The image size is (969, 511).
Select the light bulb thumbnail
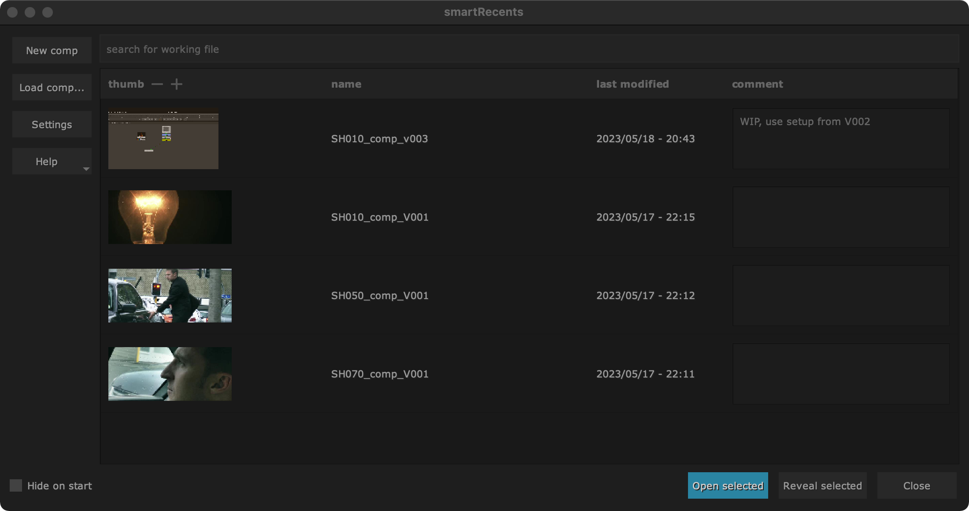pos(170,217)
